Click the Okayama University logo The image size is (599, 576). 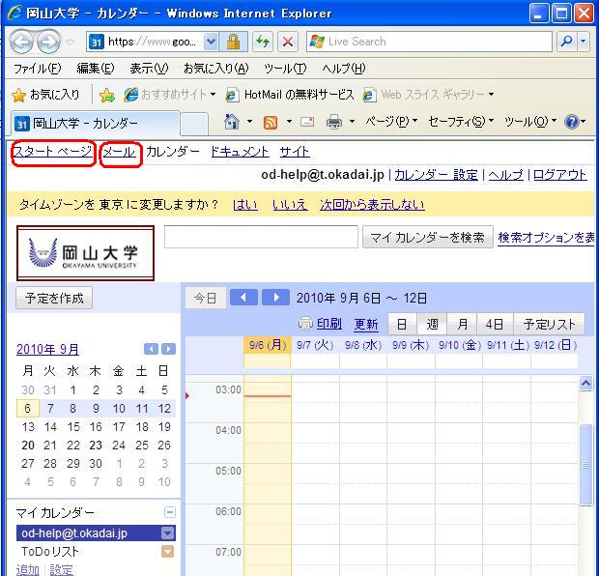(85, 253)
